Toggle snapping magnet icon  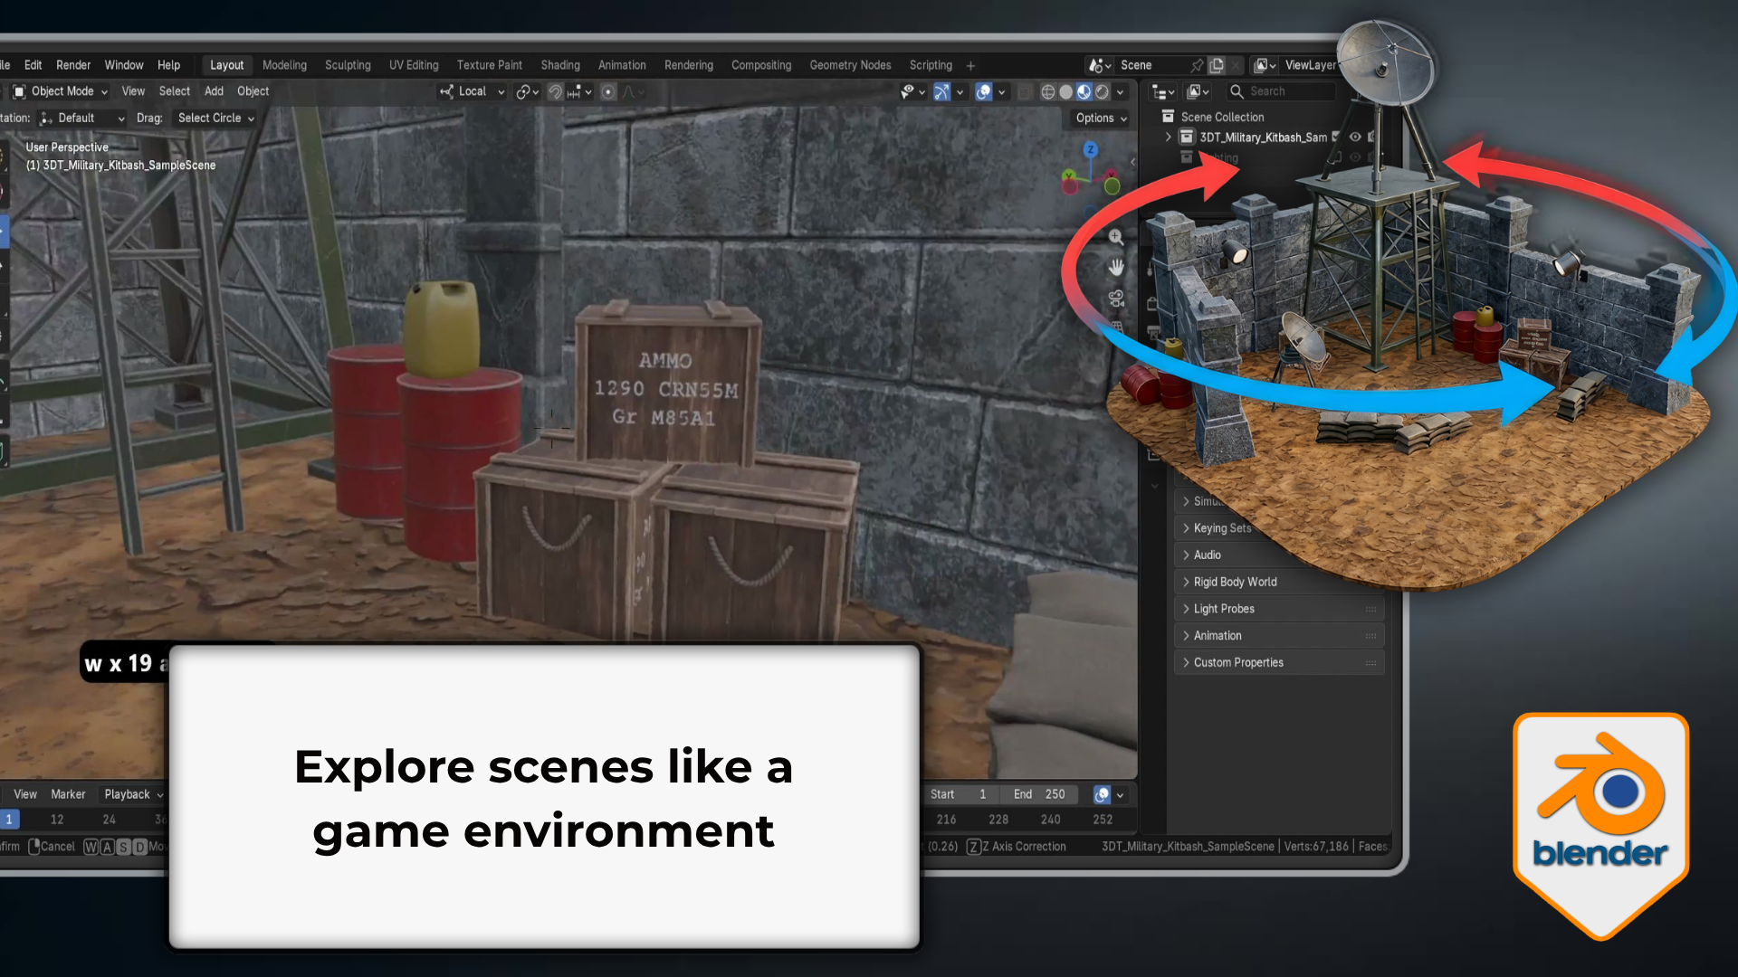[x=555, y=91]
